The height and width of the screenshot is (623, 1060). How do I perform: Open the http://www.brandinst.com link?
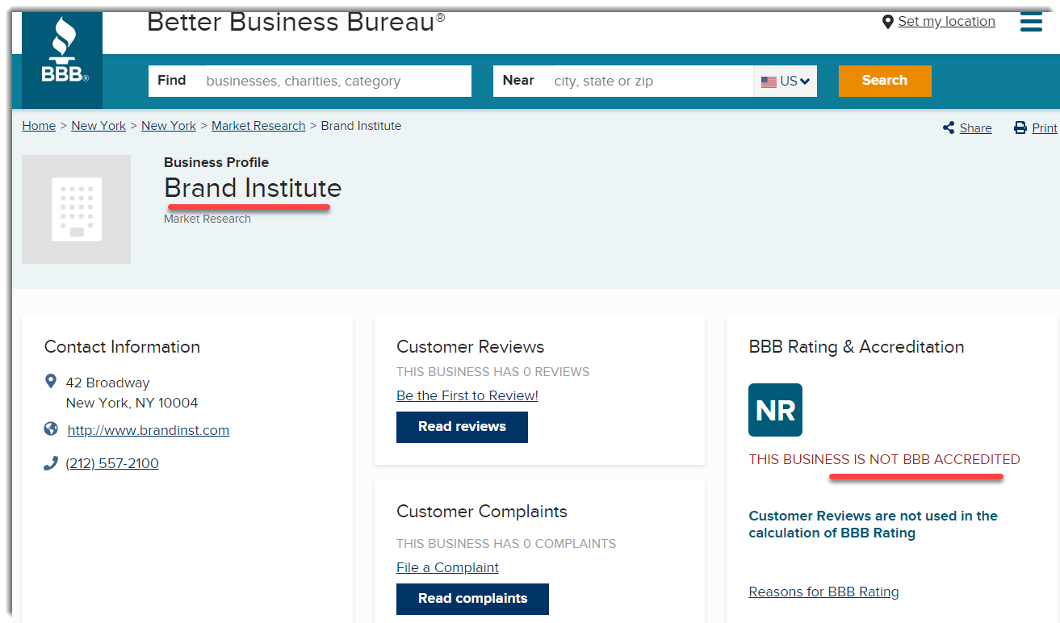click(149, 430)
